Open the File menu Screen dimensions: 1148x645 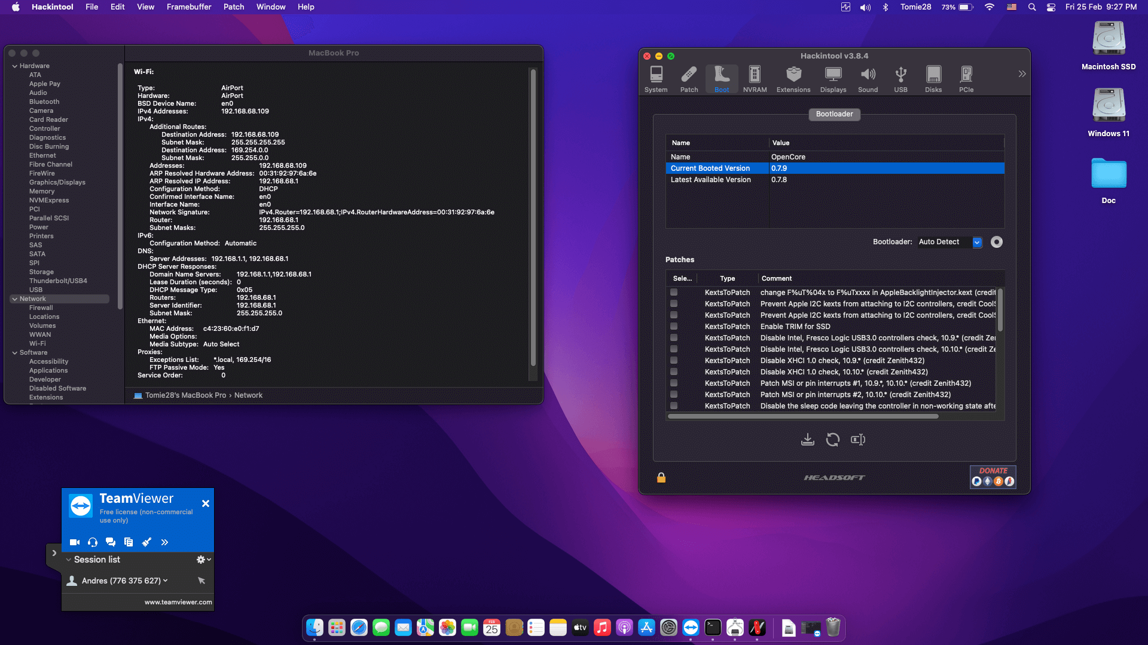coord(91,7)
